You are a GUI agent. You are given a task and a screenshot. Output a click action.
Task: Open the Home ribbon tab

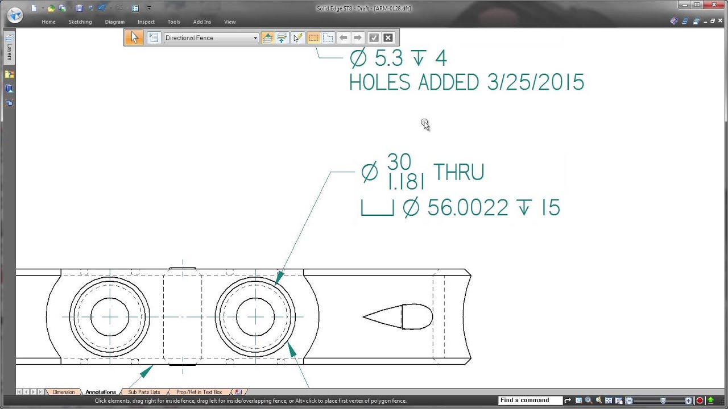coord(48,22)
